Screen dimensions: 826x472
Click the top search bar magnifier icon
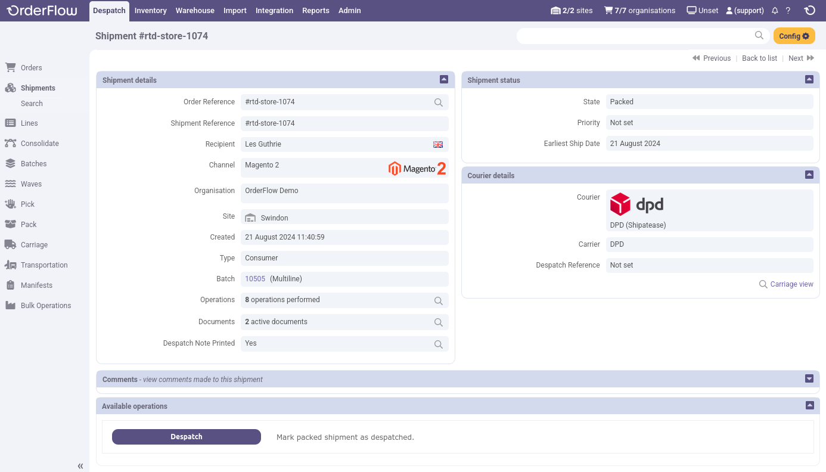(x=759, y=36)
